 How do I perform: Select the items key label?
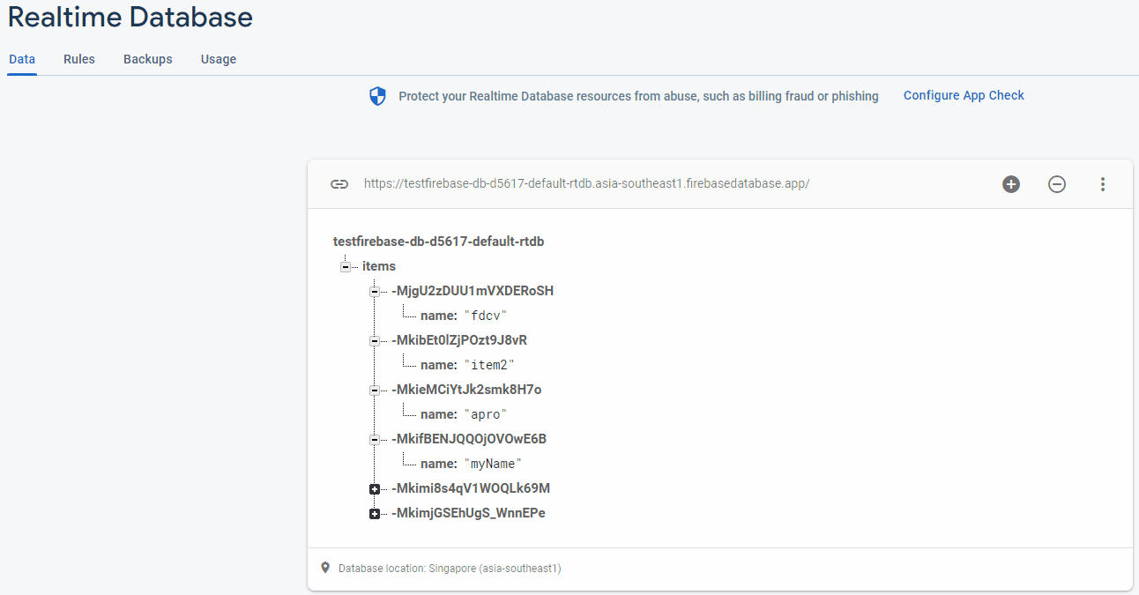coord(379,266)
